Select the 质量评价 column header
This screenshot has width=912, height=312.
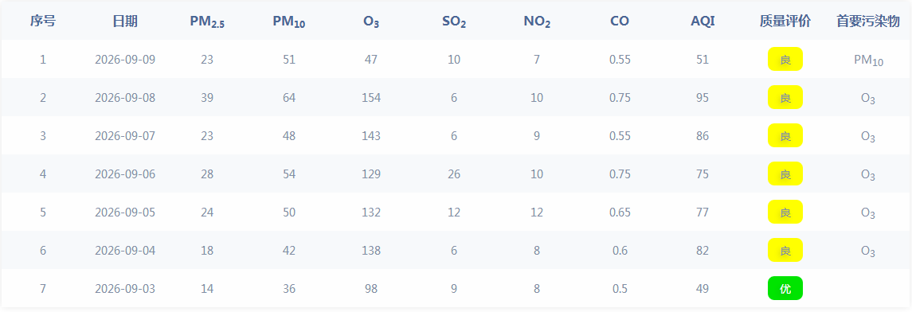pyautogui.click(x=785, y=21)
